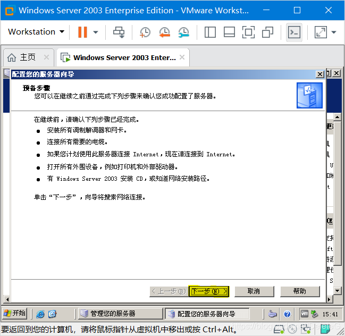Click VMware status bar CD/DVD icon
This screenshot has height=336, width=345.
[292, 329]
